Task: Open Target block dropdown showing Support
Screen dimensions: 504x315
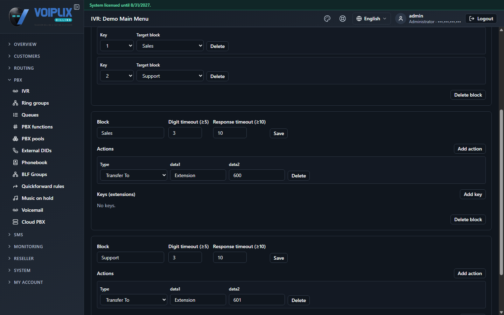Action: 170,76
